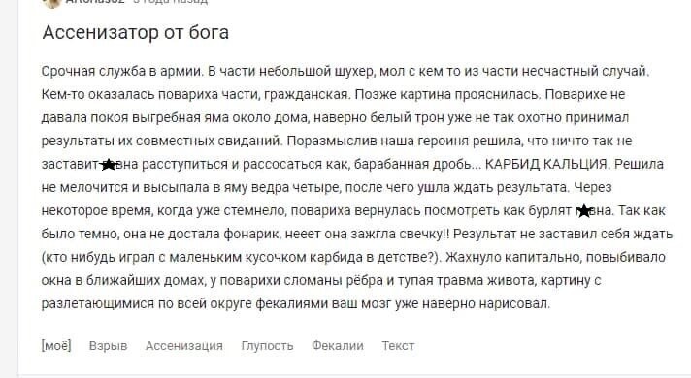Click the word "фонарик" in the story
This screenshot has height=378, width=691.
[251, 234]
